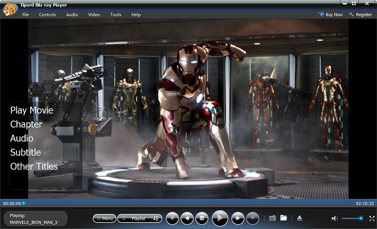377x229 pixels.
Task: Take a snapshot with the camera icon
Action: (273, 218)
